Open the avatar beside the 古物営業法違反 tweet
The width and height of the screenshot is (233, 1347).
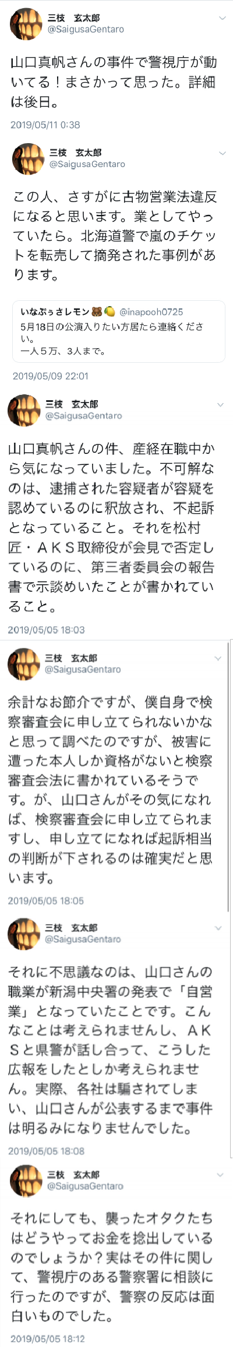(x=28, y=158)
